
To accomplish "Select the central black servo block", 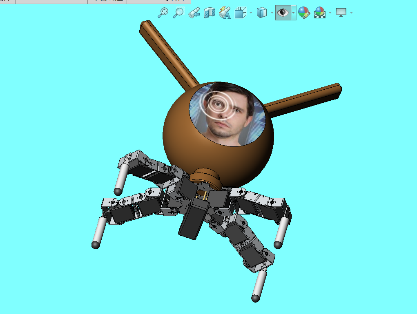I will point(193,219).
